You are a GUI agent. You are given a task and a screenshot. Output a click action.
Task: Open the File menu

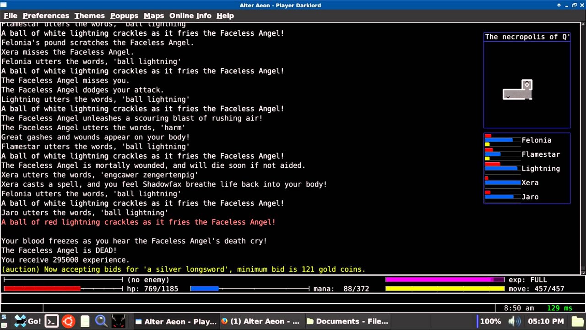click(x=11, y=16)
